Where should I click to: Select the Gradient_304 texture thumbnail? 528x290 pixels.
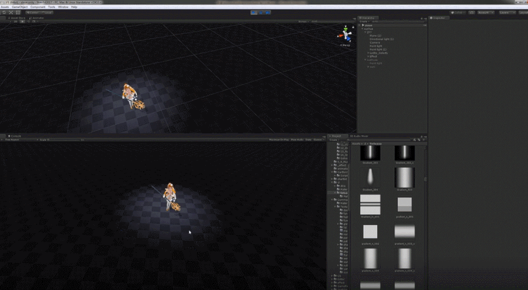[370, 177]
